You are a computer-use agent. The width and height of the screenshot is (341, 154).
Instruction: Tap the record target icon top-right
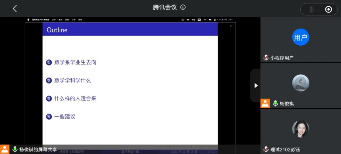point(328,9)
